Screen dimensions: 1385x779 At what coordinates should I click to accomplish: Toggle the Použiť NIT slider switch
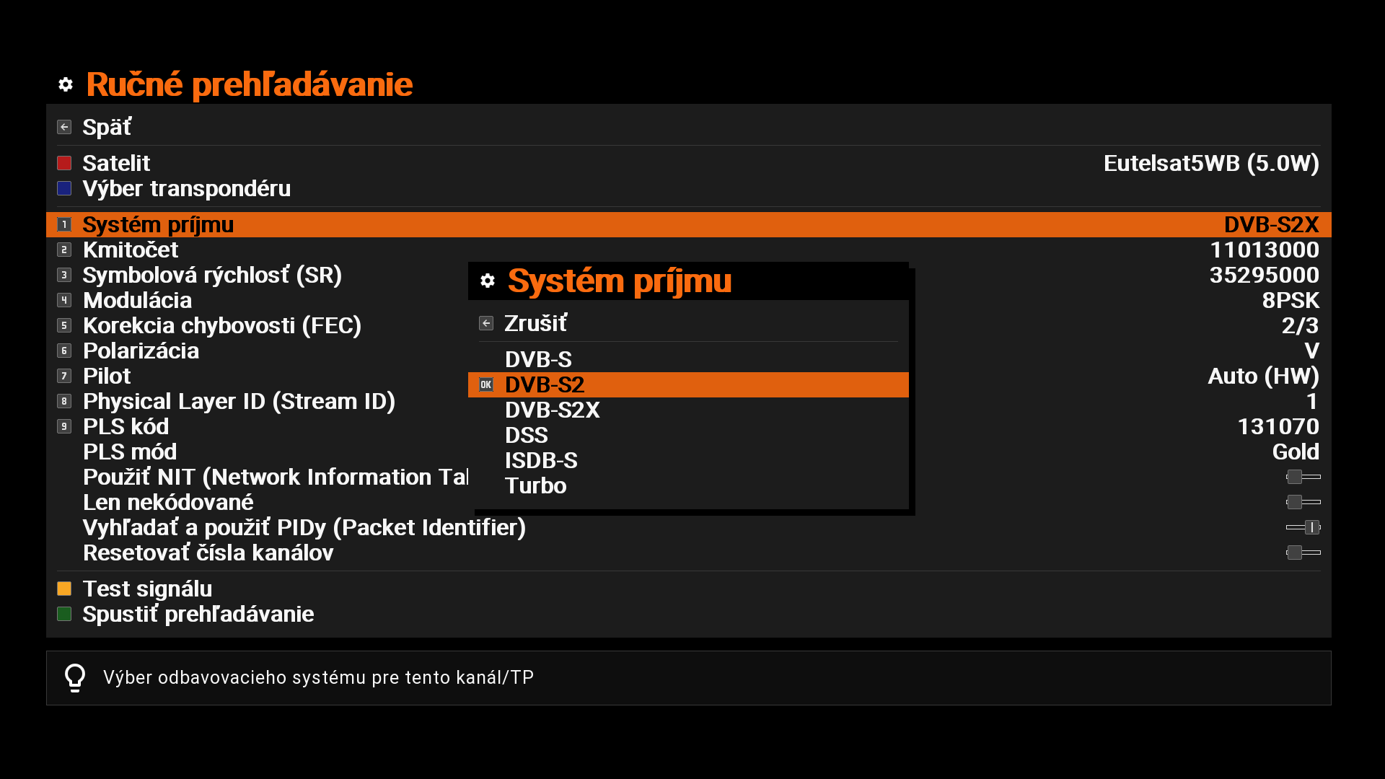1303,477
